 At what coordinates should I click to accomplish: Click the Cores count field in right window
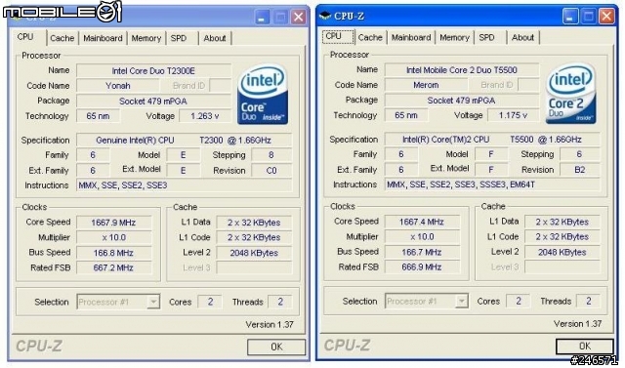519,301
